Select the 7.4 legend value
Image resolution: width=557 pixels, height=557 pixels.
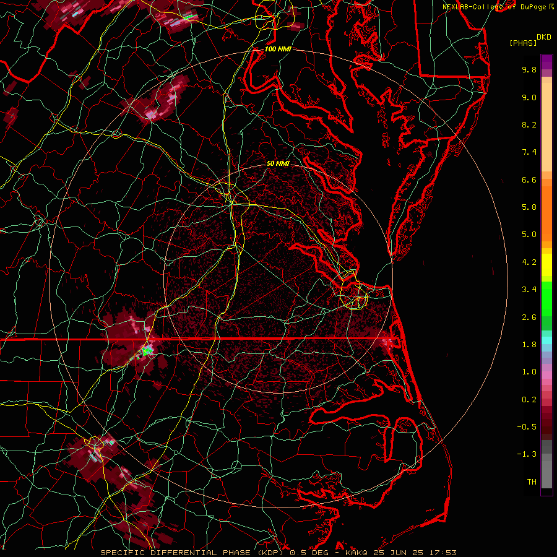pos(529,152)
